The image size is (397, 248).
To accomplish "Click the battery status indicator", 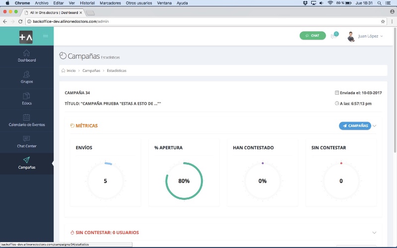I will pos(344,3).
